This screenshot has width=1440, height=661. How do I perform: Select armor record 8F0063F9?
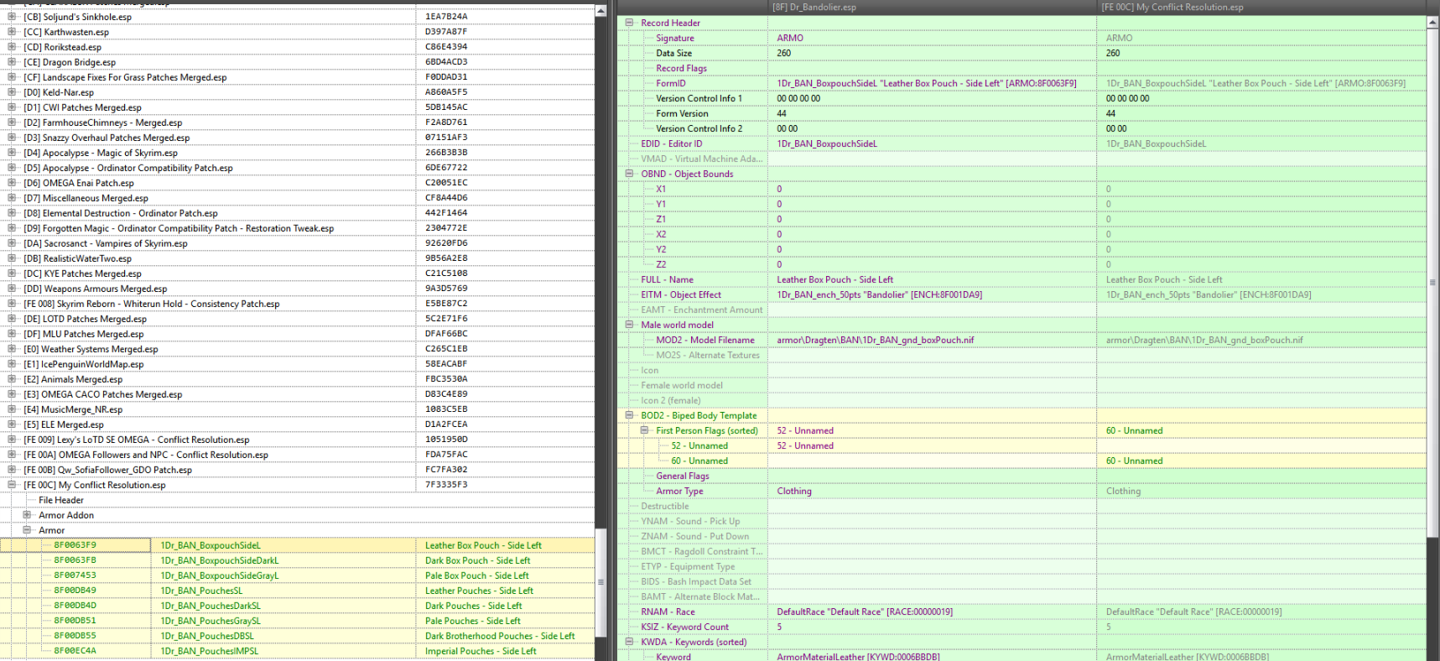click(x=75, y=545)
